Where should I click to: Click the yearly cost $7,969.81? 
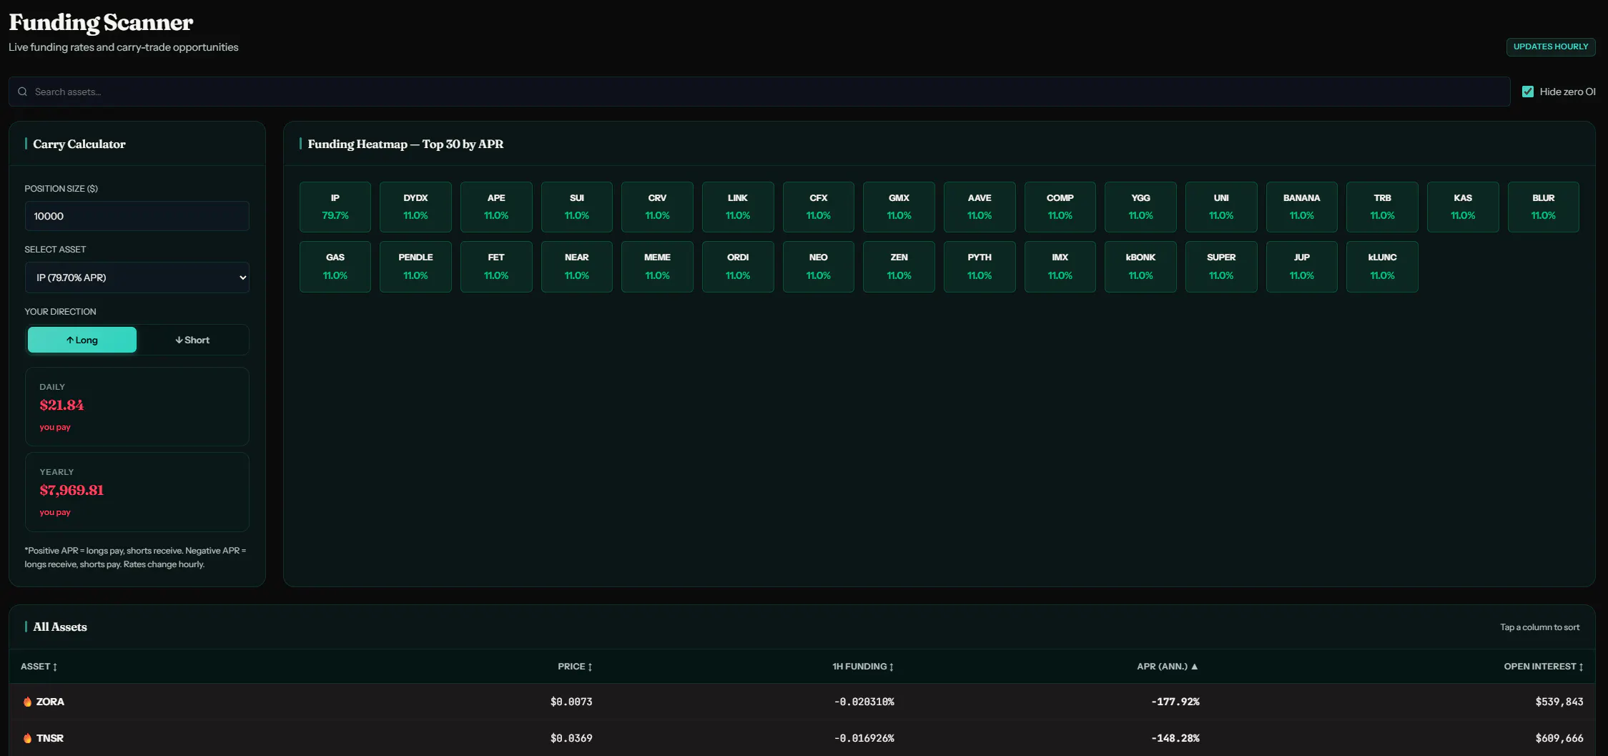point(71,491)
